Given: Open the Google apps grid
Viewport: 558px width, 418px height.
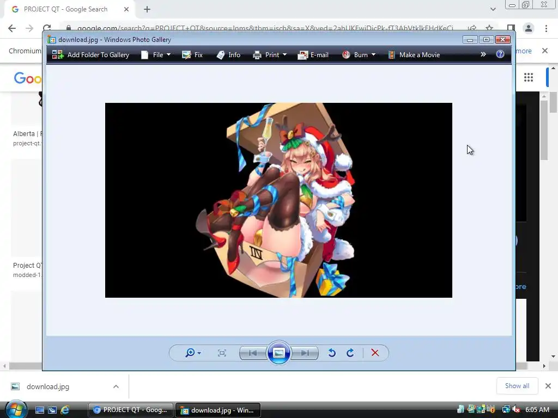Looking at the screenshot, I should [x=529, y=77].
